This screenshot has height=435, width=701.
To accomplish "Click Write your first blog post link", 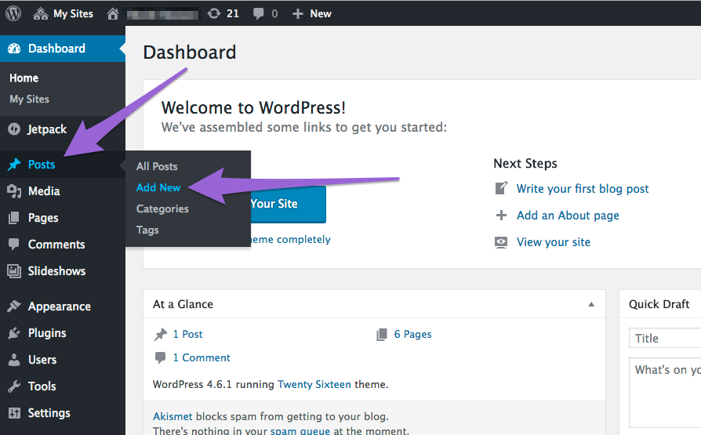I will click(583, 189).
